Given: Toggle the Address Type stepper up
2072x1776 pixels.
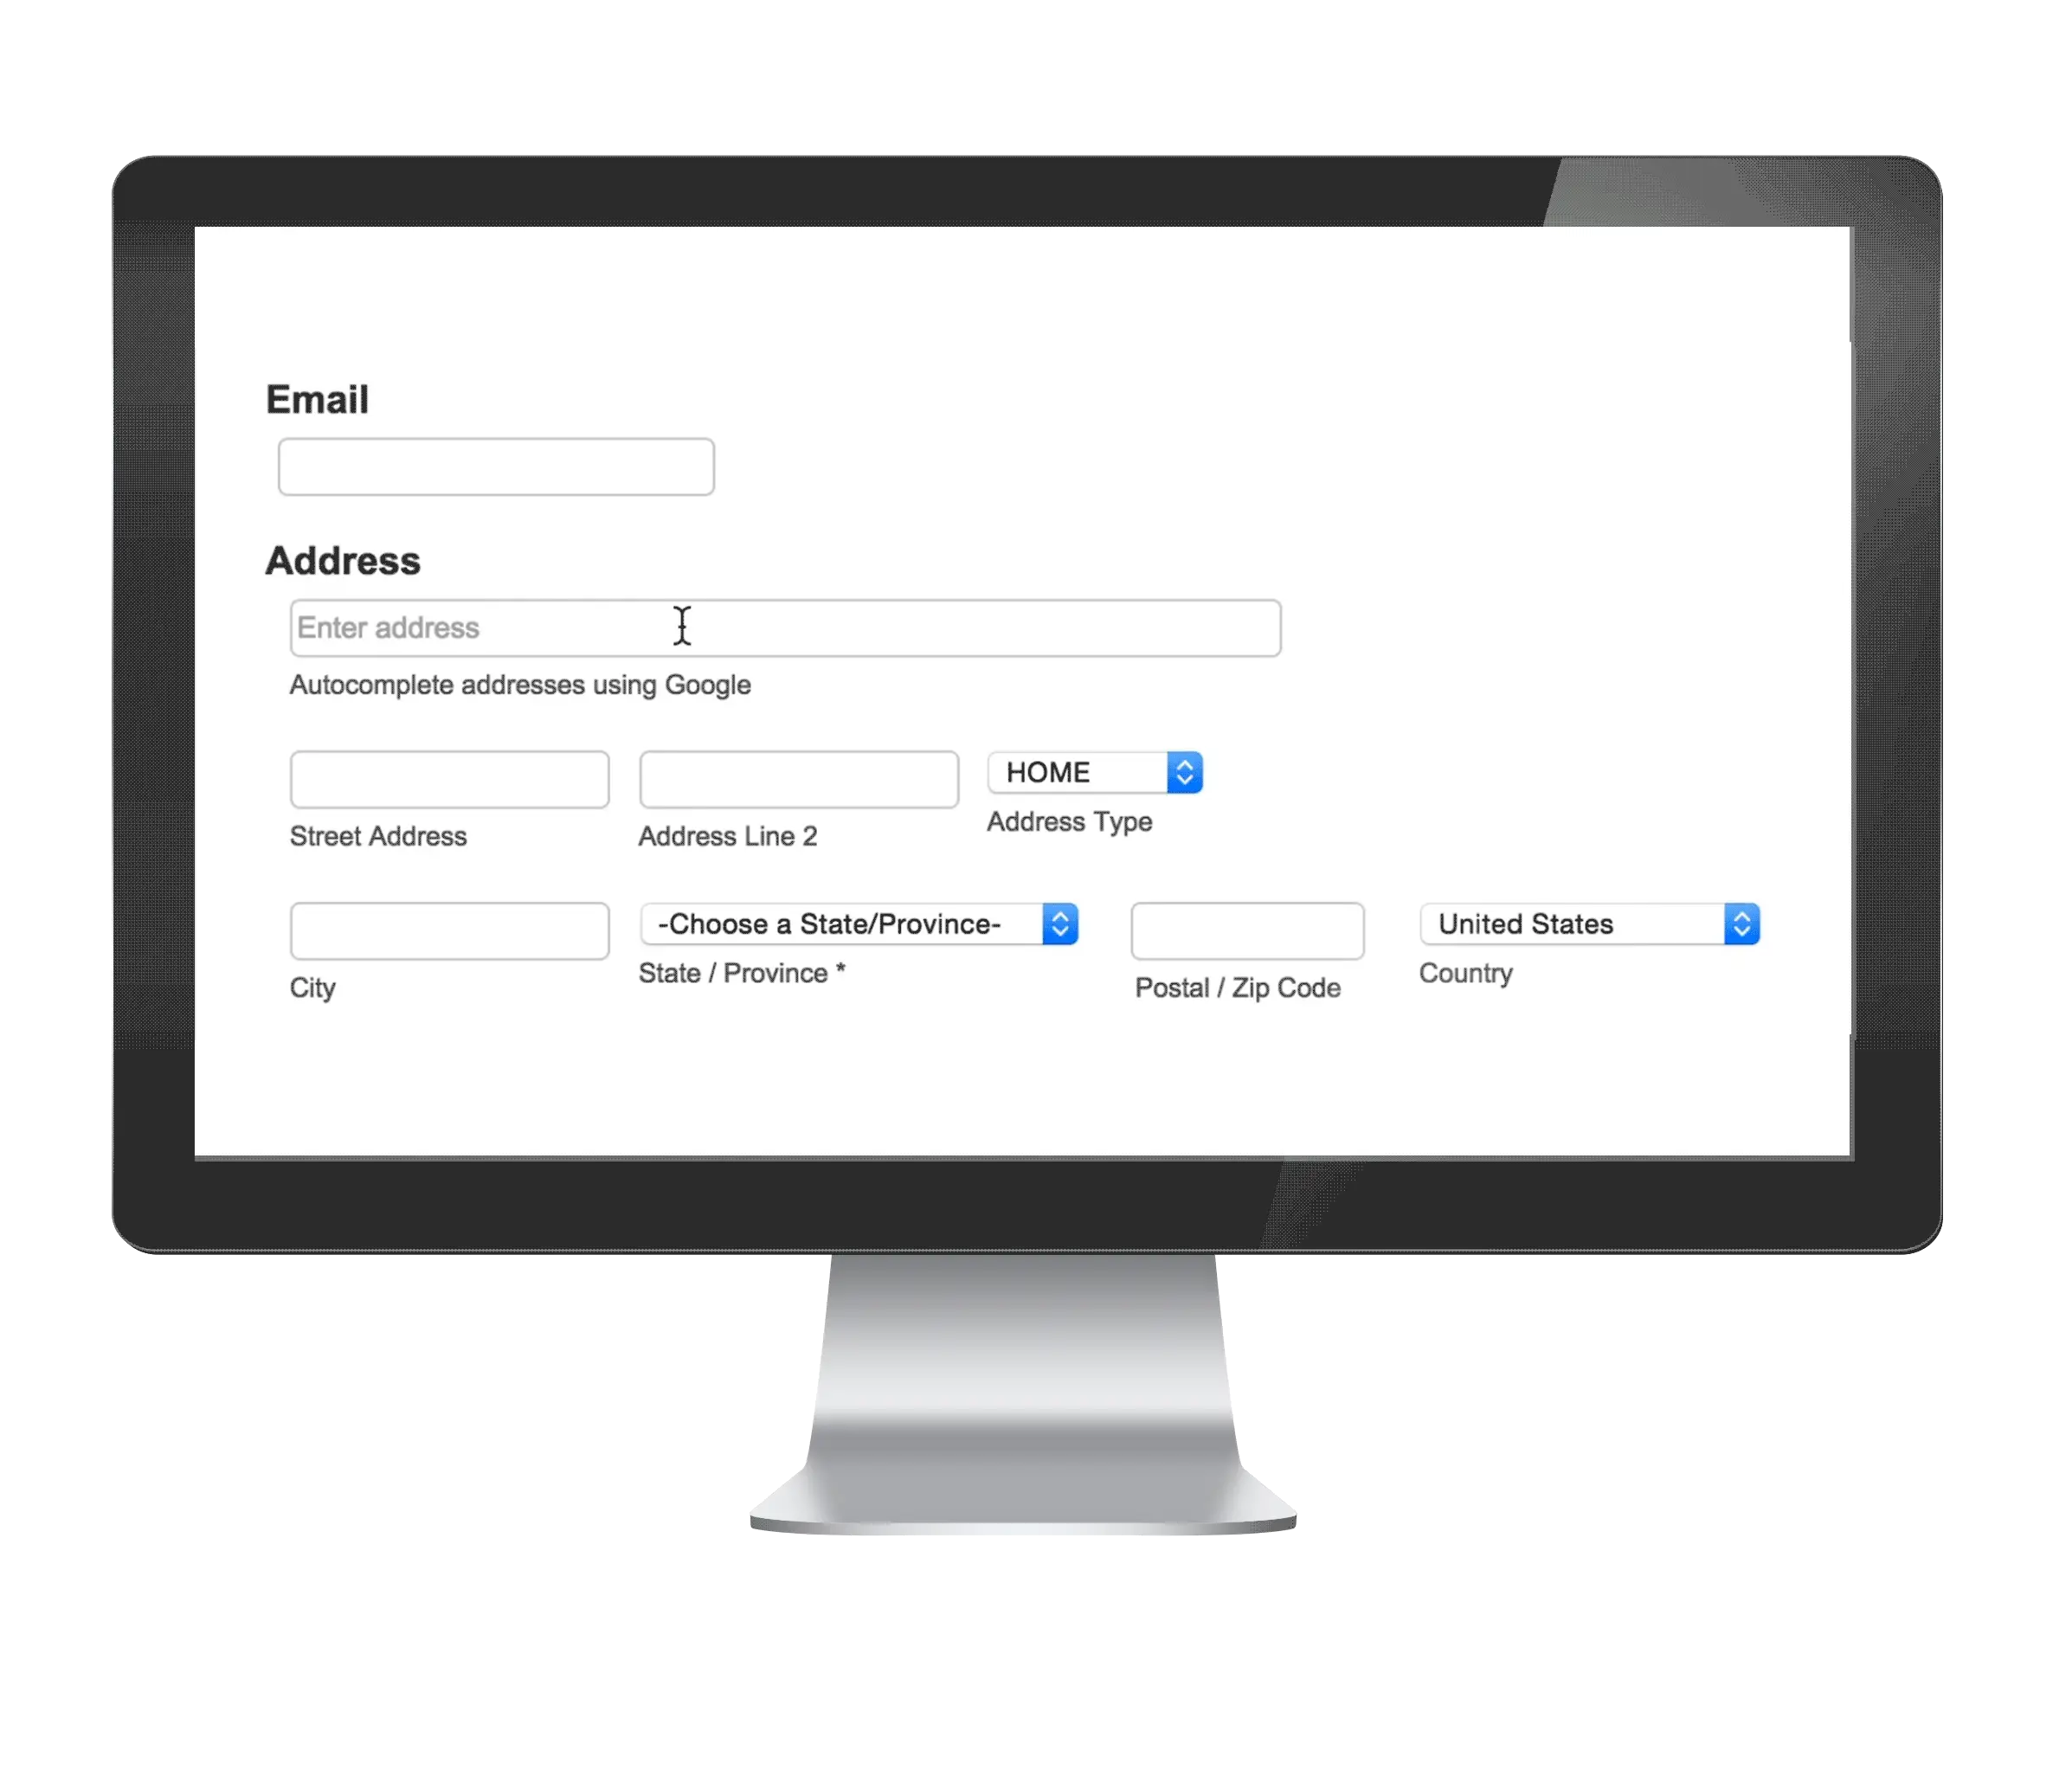Looking at the screenshot, I should [1184, 761].
